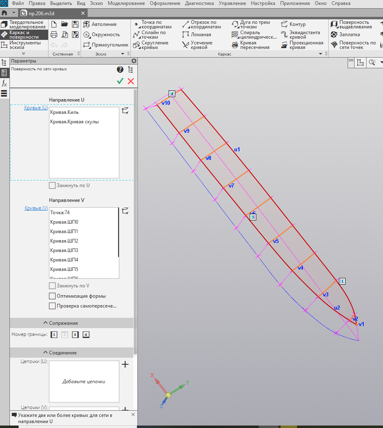
Task: Select boundary number 3 button
Action: [x=75, y=335]
